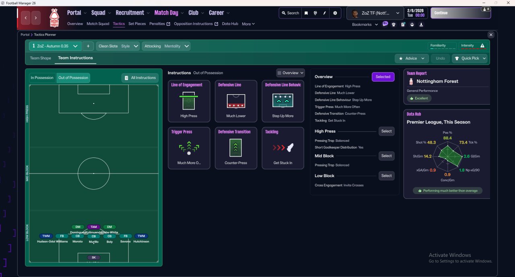
Task: Open the More submenu
Action: pos(248,24)
